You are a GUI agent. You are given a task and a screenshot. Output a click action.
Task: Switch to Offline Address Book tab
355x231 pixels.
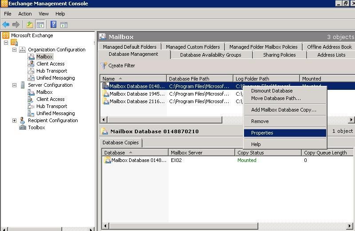tap(329, 47)
